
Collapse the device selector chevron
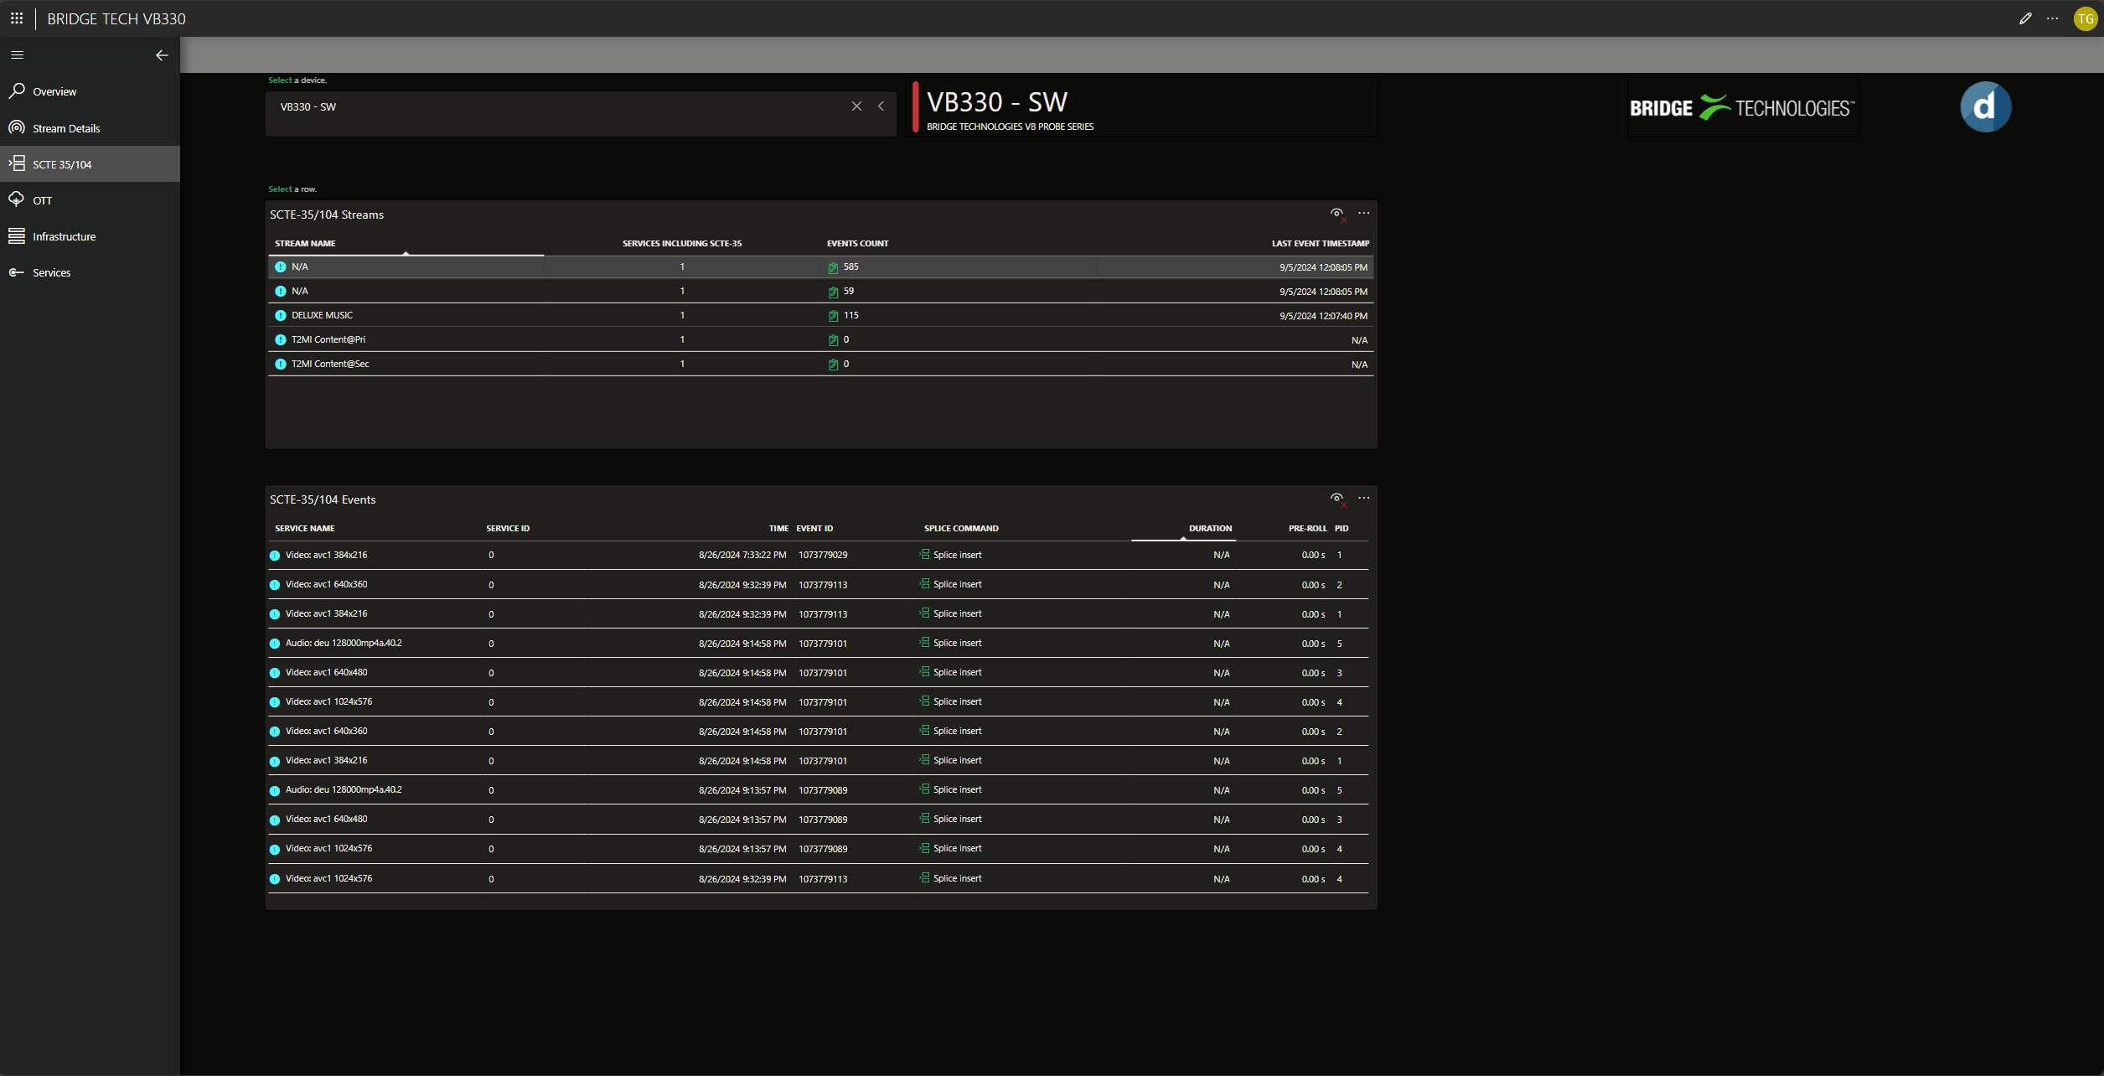[x=881, y=106]
